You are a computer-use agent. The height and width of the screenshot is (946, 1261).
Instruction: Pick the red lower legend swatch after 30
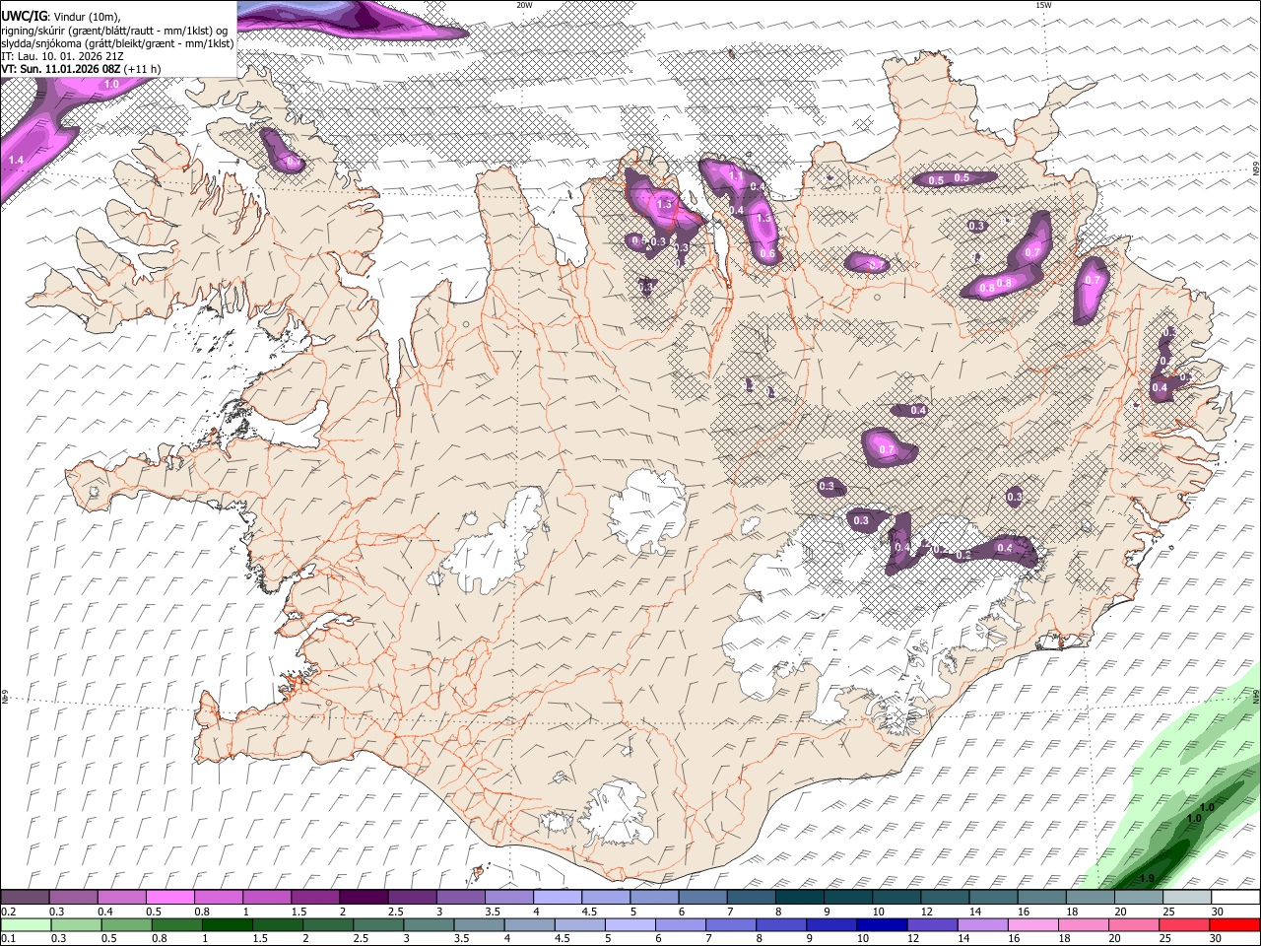[1234, 924]
